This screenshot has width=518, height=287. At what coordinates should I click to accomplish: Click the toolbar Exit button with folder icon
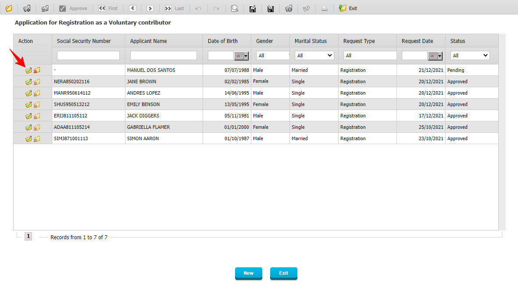pos(348,8)
